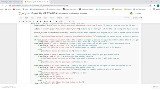Save notebook with the floppy disk icon
Image resolution: width=160 pixels, height=90 pixels.
pos(19,21)
